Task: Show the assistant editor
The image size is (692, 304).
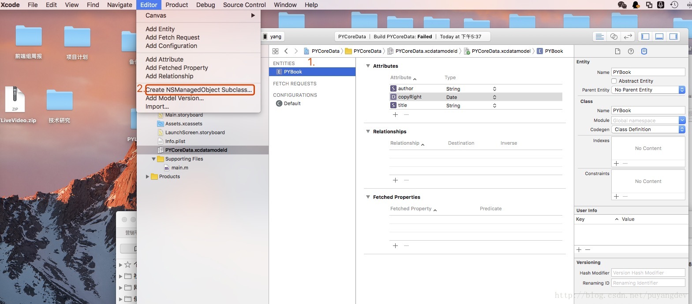Action: point(613,37)
